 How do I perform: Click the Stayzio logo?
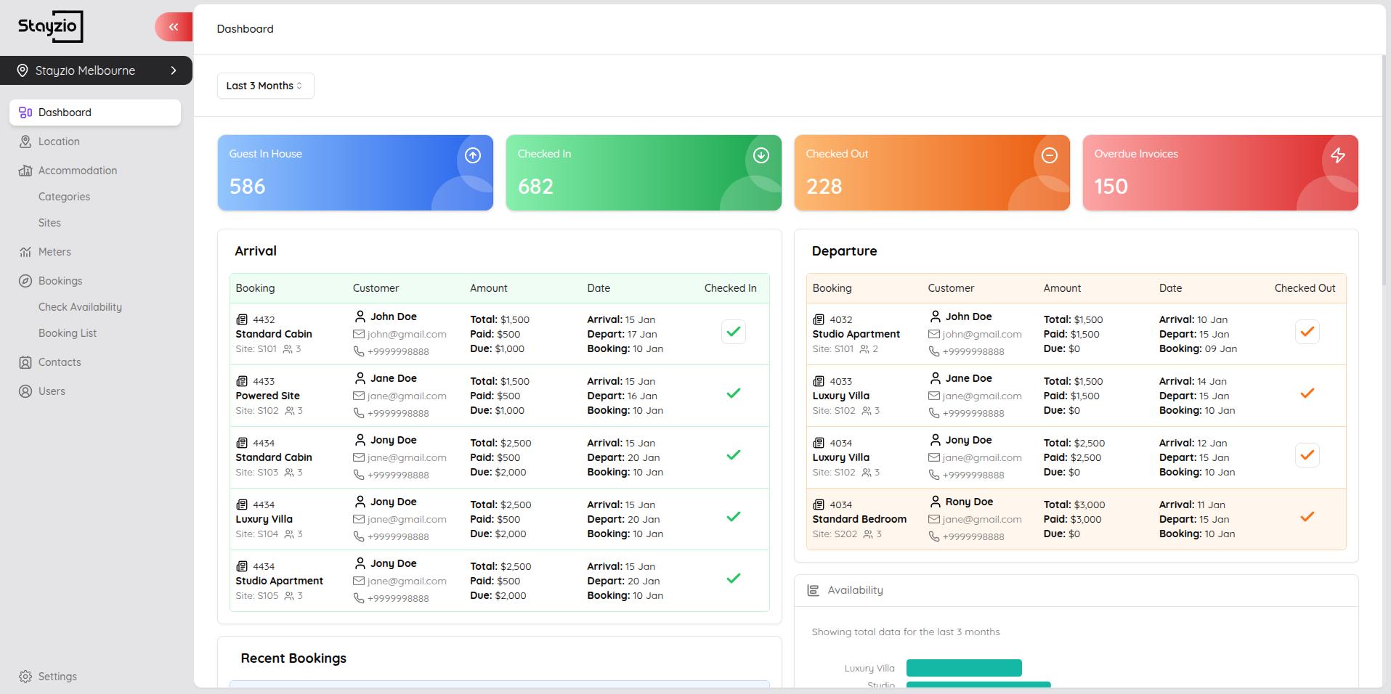tap(50, 27)
